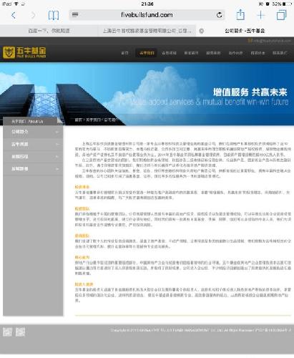This screenshot has width=294, height=358.
Task: Expand the second sidebar item arrow
Action: (57, 145)
